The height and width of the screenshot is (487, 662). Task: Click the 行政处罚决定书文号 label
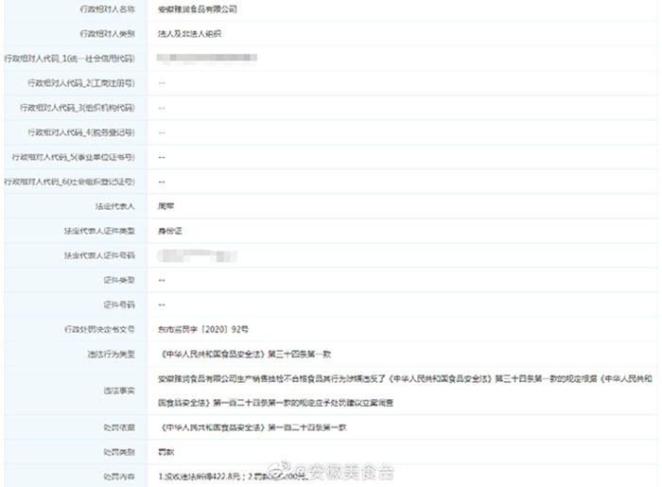[x=99, y=329]
